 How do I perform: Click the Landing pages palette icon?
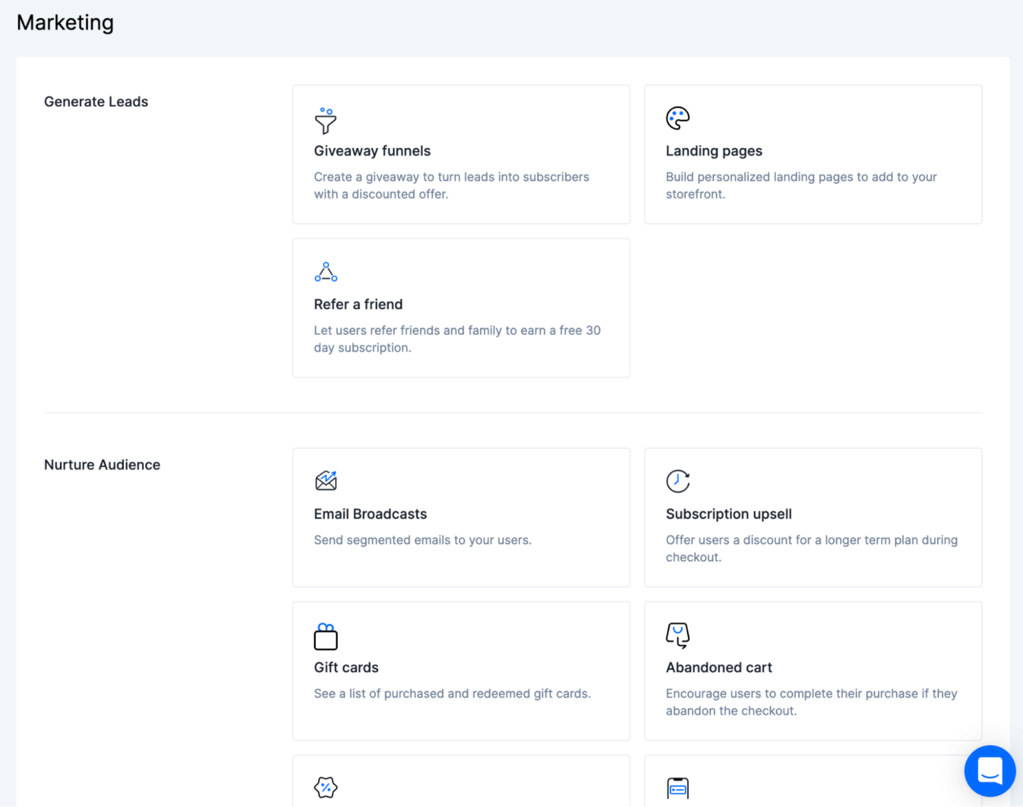pyautogui.click(x=677, y=119)
